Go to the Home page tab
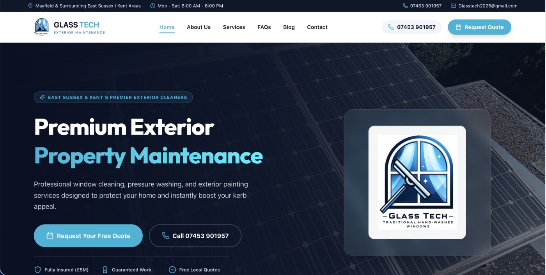This screenshot has width=546, height=275. [167, 27]
